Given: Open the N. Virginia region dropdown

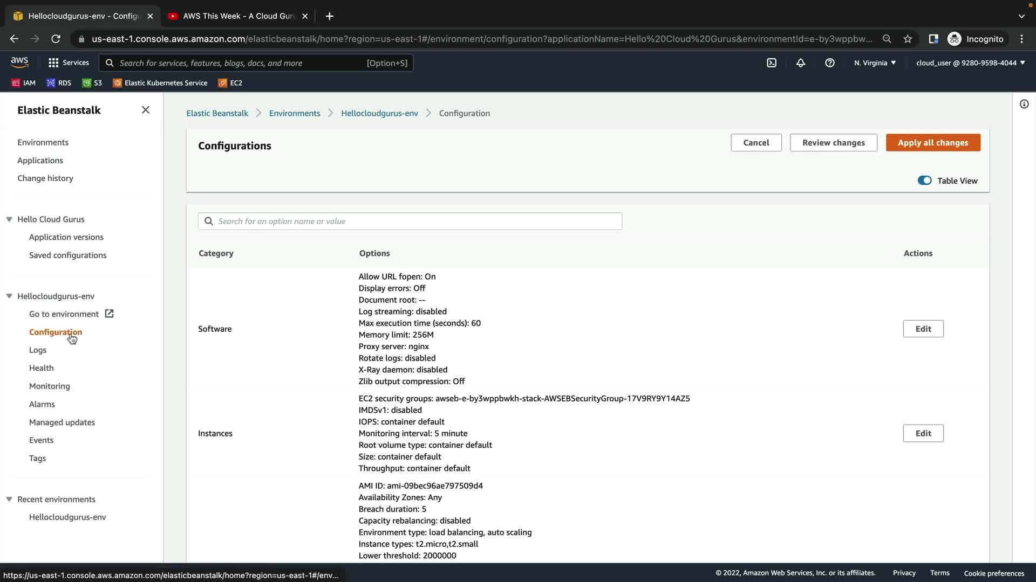Looking at the screenshot, I should tap(875, 63).
